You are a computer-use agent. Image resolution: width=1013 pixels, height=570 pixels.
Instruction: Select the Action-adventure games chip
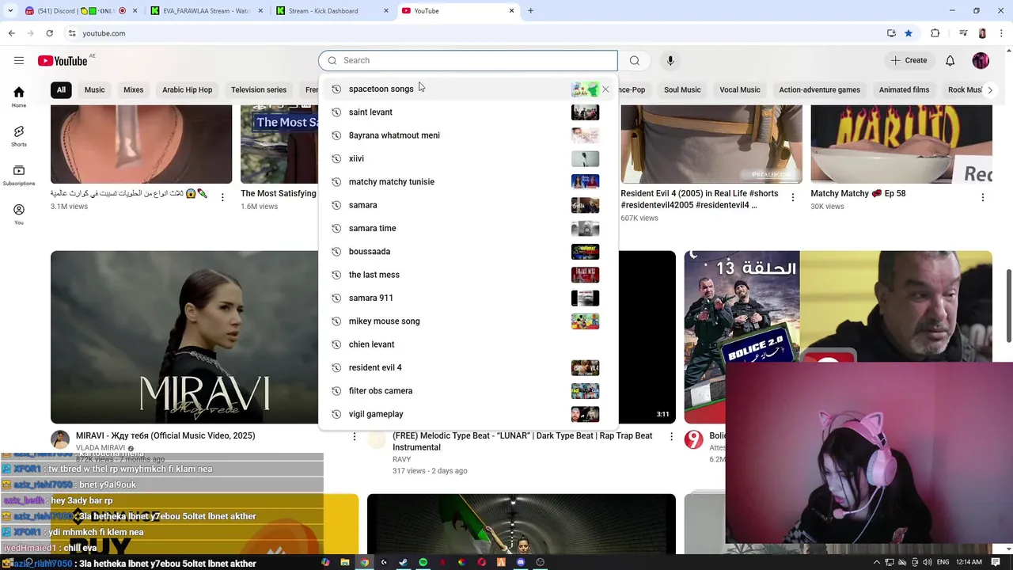819,89
